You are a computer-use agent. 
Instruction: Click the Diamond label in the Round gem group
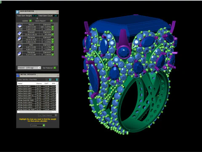pos(47,24)
